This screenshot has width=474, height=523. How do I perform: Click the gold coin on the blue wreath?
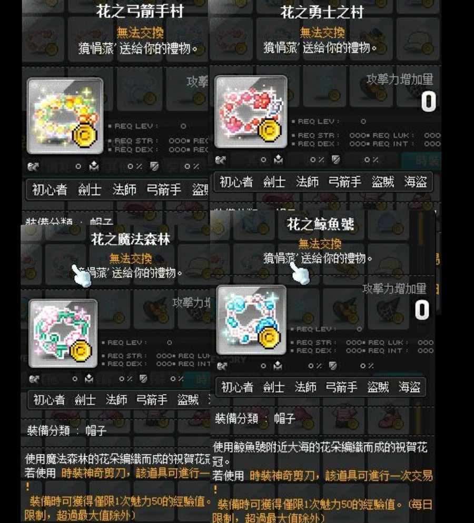269,338
